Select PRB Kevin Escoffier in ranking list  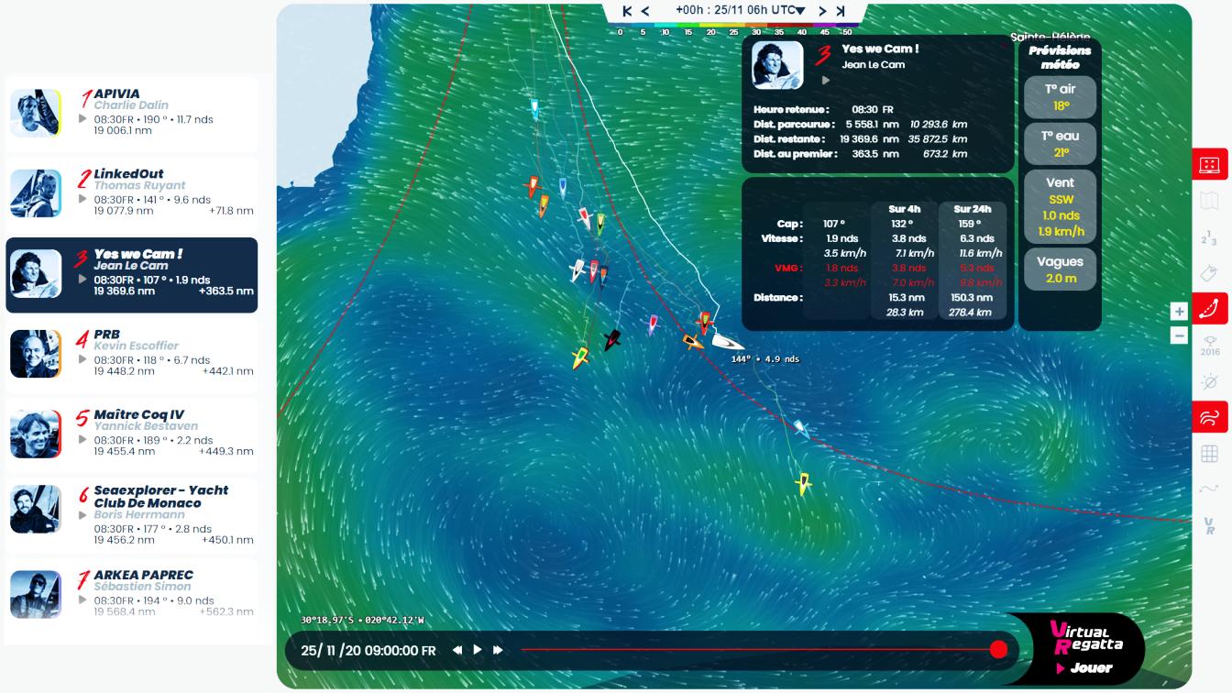coord(132,354)
